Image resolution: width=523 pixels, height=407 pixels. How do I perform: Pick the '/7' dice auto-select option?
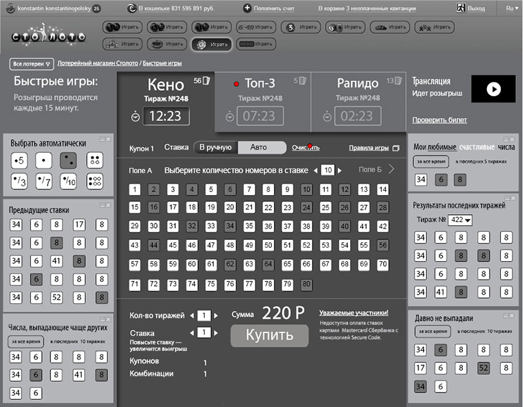coord(44,181)
